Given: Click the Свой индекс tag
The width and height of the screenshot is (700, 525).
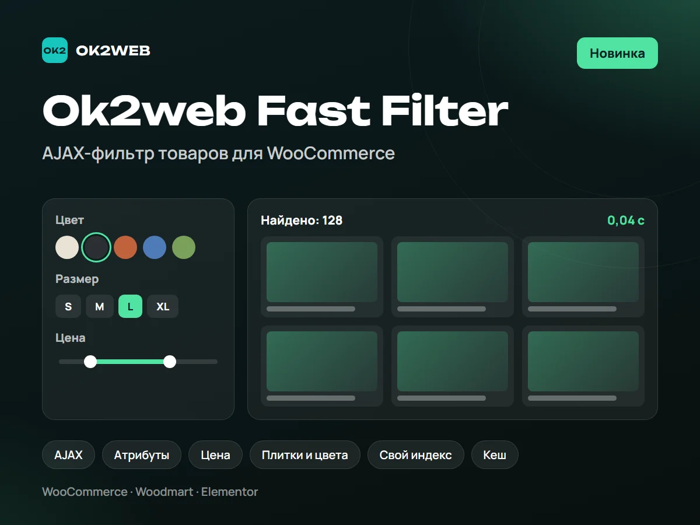Looking at the screenshot, I should pyautogui.click(x=416, y=455).
